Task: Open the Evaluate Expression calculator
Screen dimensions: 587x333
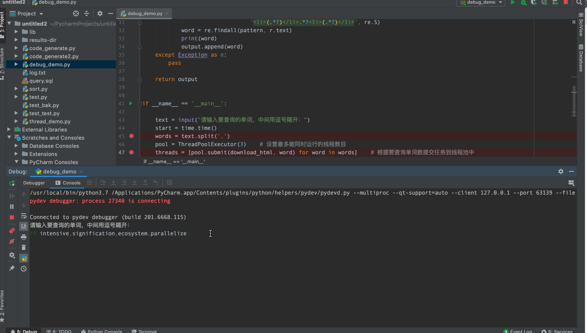Action: tap(169, 183)
